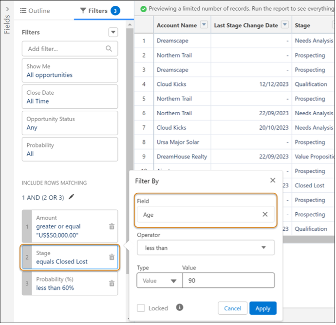Apply the filter changes
The width and height of the screenshot is (336, 325).
click(x=262, y=308)
